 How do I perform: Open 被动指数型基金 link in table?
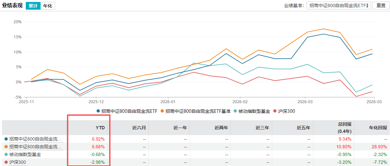pyautogui.click(x=25, y=155)
